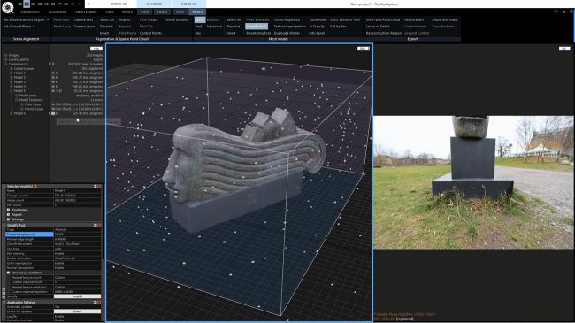Click the RealityCapture application logo icon
The width and height of the screenshot is (575, 323).
[x=8, y=6]
